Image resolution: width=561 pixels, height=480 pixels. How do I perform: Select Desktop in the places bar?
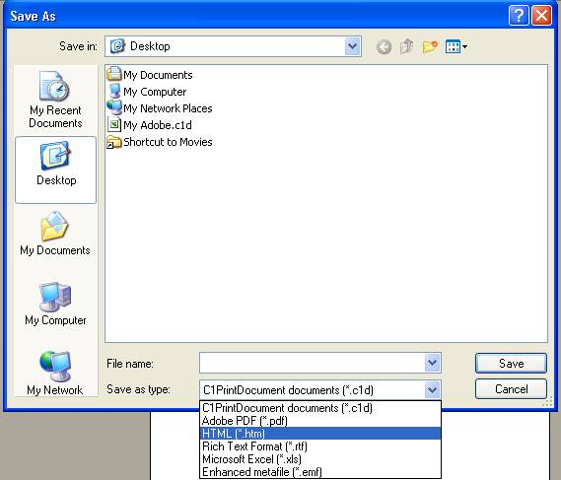click(x=56, y=170)
